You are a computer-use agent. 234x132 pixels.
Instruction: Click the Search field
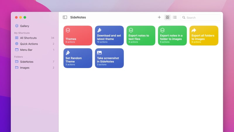[200, 18]
